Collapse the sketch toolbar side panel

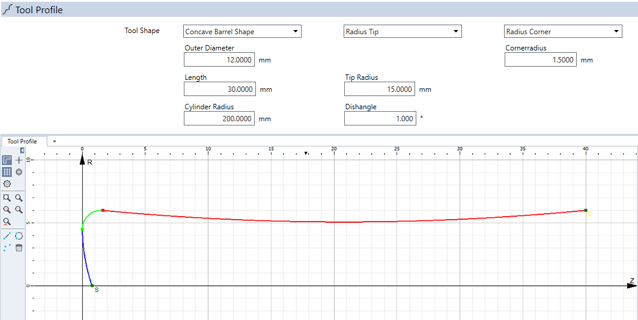[22, 150]
